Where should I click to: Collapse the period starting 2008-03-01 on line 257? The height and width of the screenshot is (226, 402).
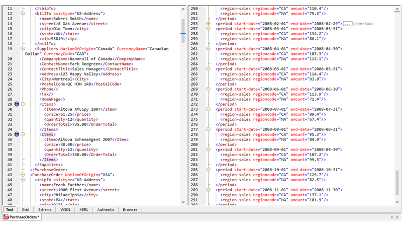(208, 29)
